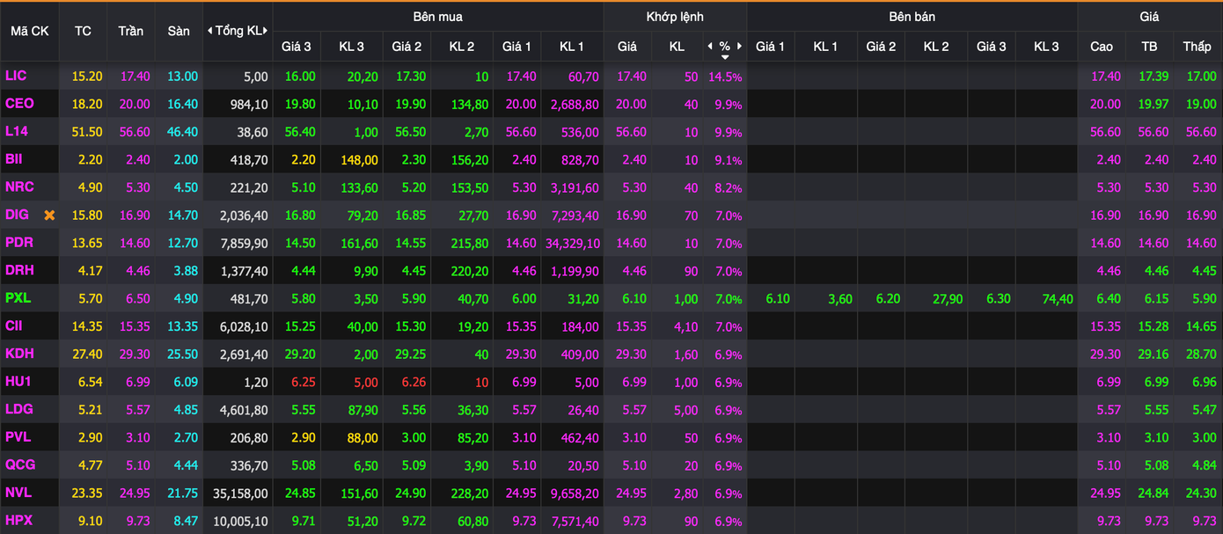Click the left arrow beside Tổng KL

(210, 31)
